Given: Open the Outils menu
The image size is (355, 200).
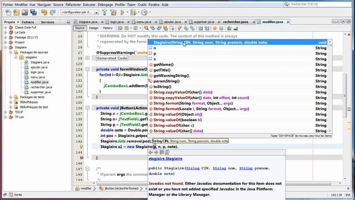Looking at the screenshot, I should click(142, 4).
